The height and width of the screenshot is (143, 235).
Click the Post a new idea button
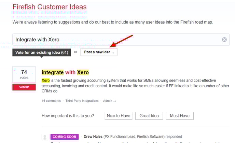[x=99, y=52]
